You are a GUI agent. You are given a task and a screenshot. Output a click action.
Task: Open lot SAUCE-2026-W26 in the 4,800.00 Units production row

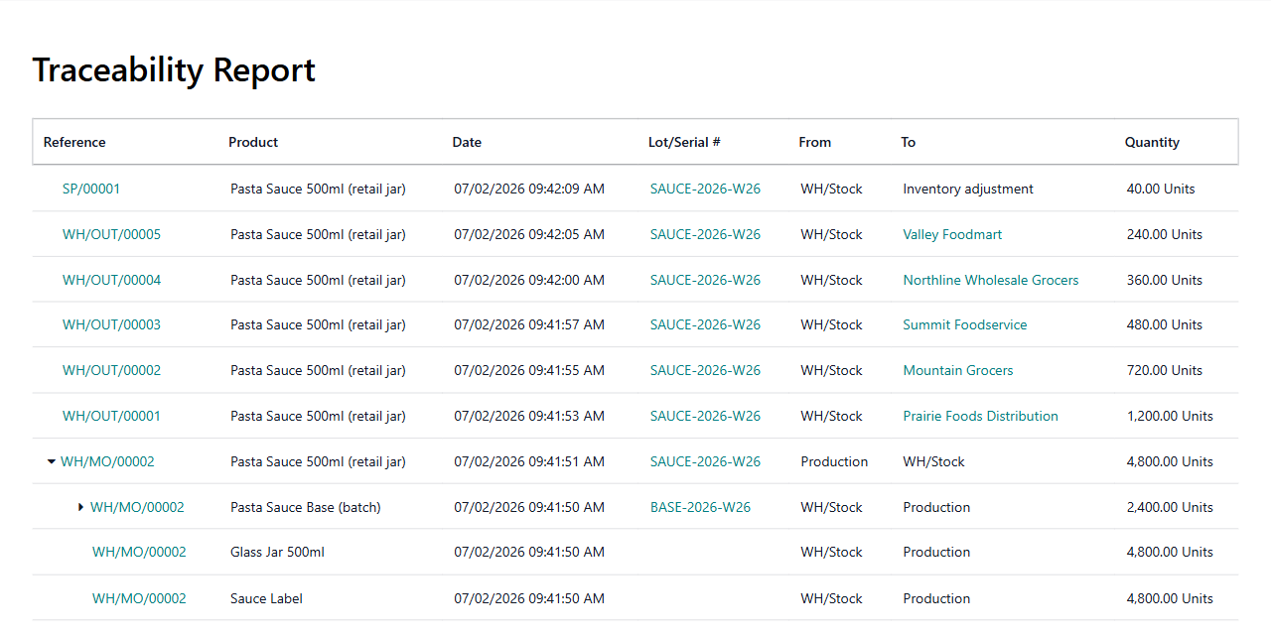pyautogui.click(x=705, y=461)
